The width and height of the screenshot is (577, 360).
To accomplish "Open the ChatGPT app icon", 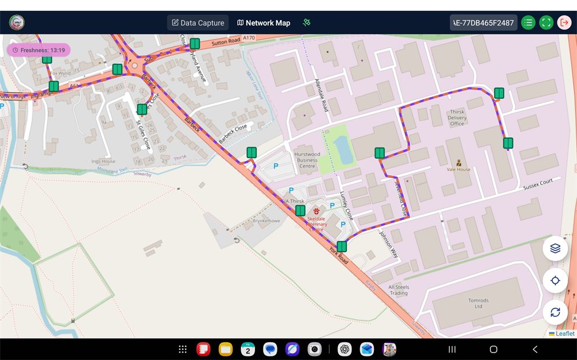I will click(344, 350).
